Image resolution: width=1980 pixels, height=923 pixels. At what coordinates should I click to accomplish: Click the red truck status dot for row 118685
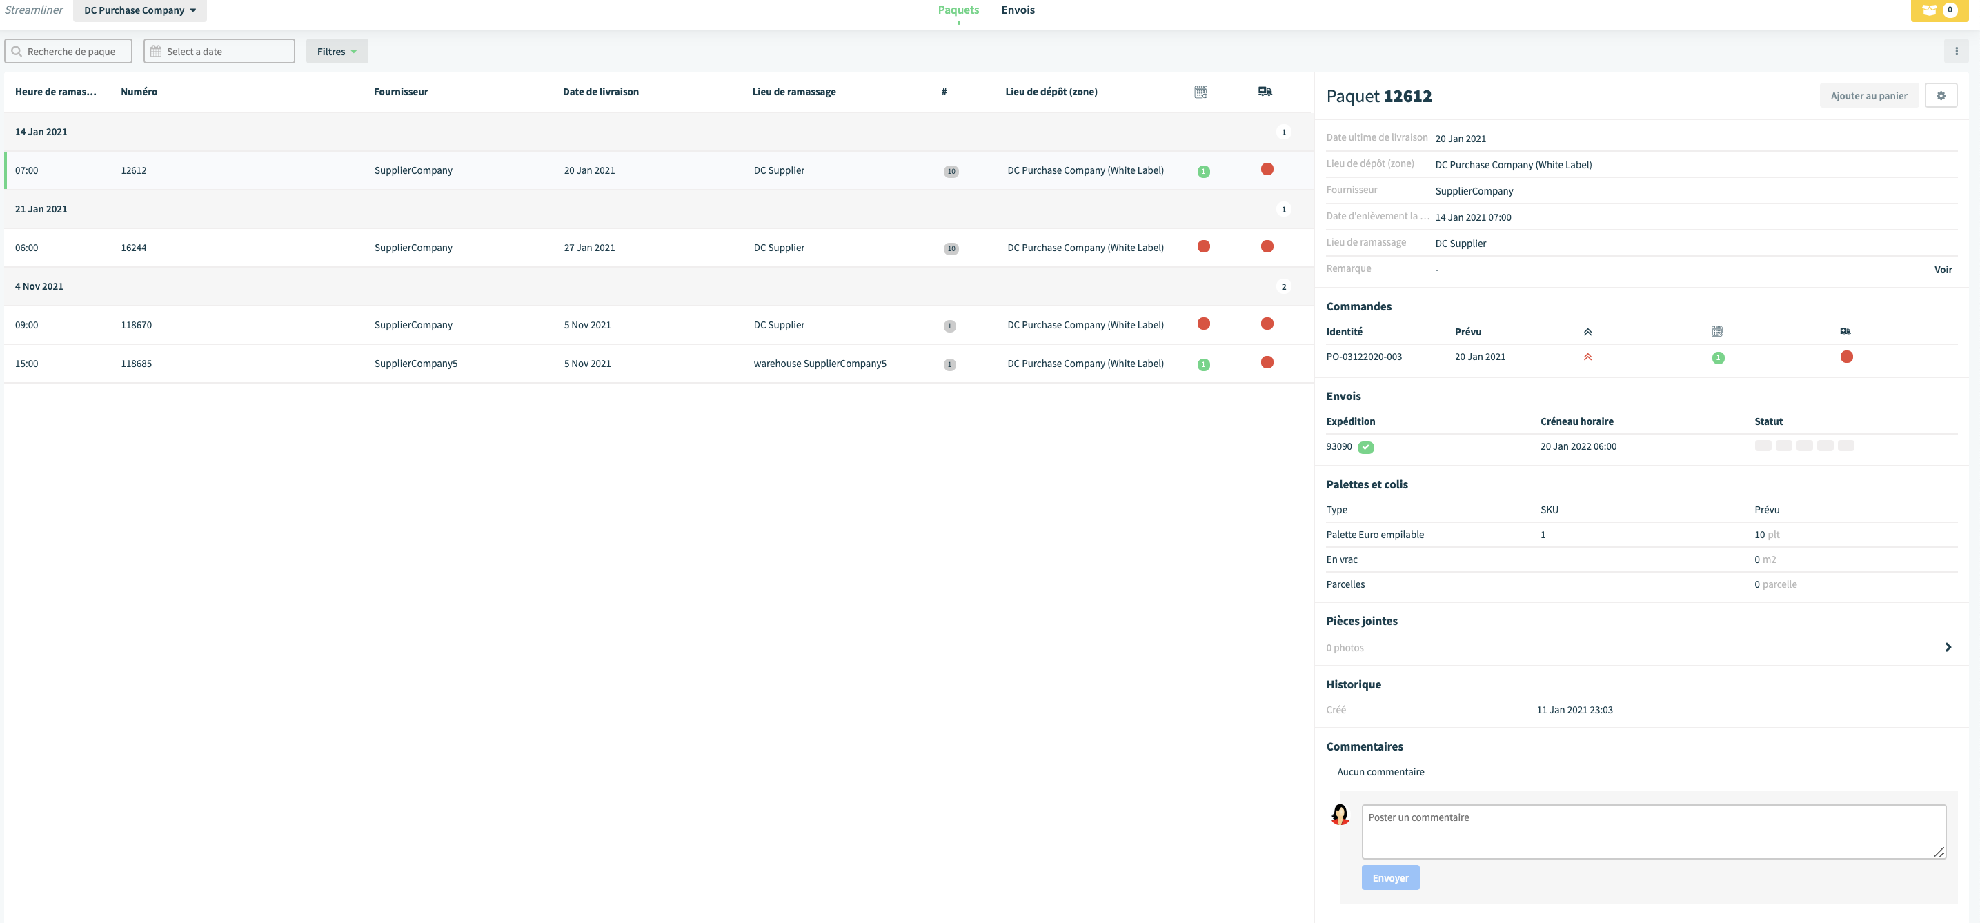tap(1267, 362)
